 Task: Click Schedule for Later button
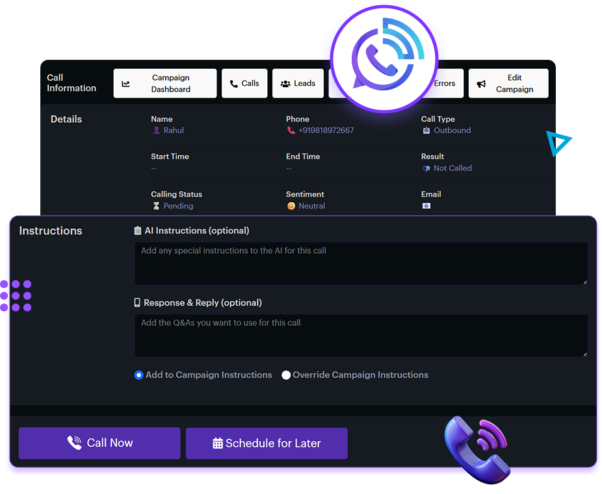267,443
